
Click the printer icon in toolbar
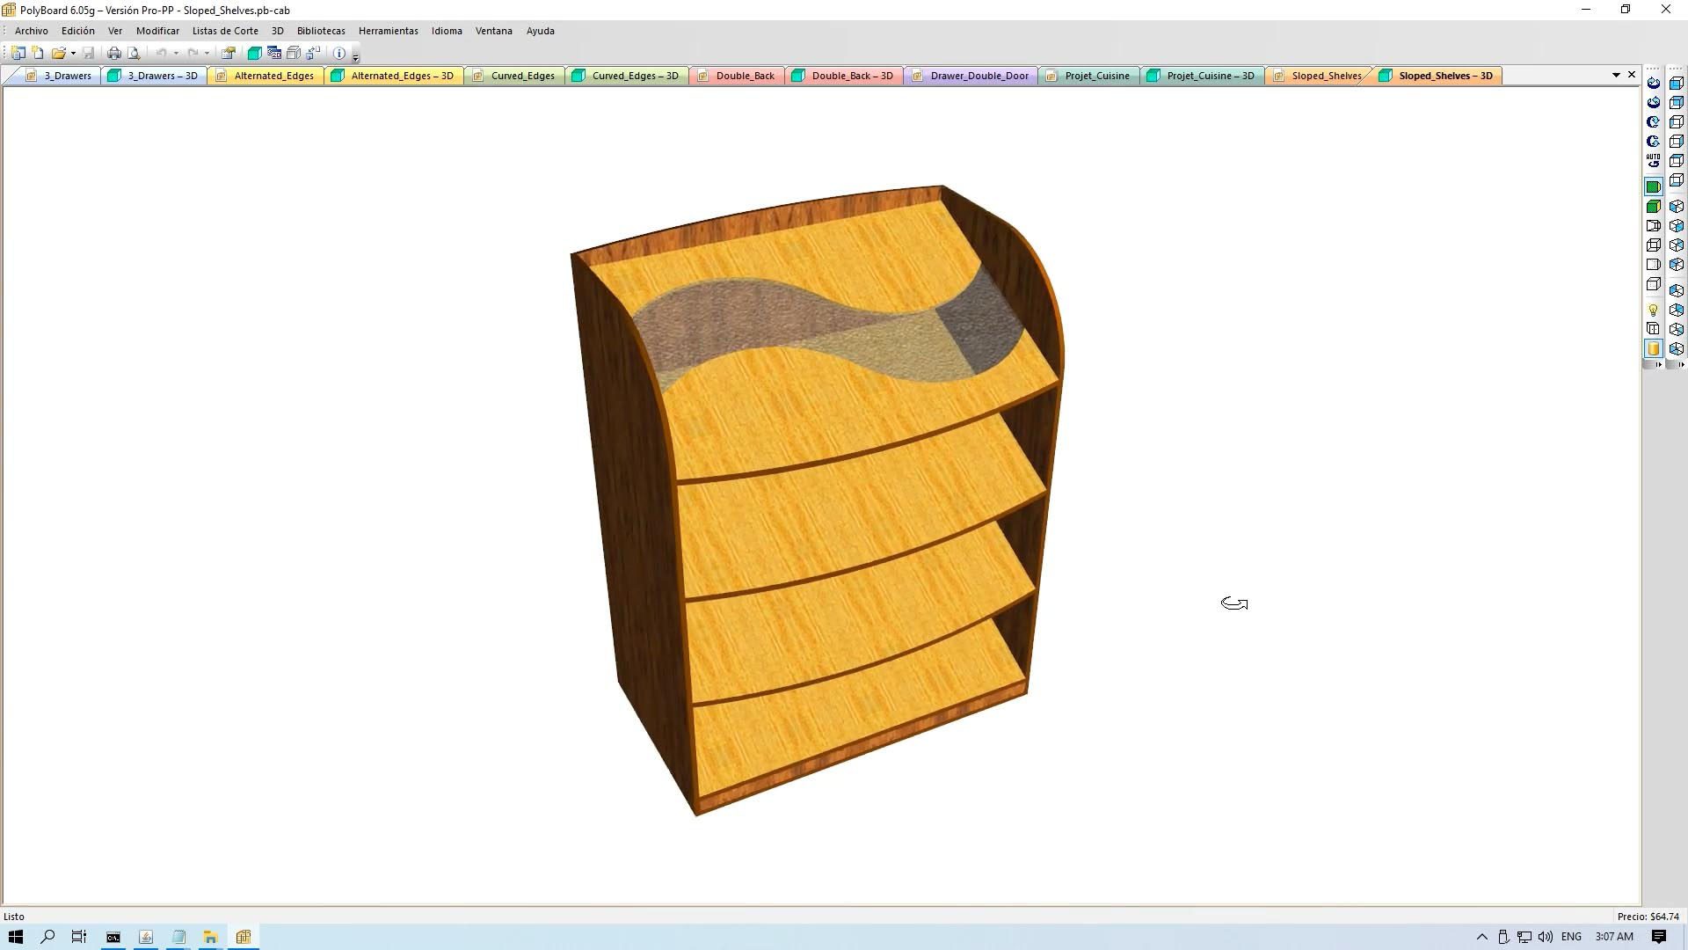[x=113, y=54]
